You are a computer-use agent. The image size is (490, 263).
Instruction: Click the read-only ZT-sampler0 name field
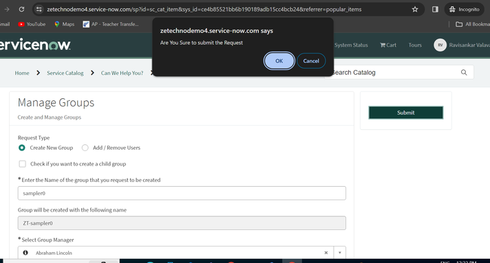182,223
